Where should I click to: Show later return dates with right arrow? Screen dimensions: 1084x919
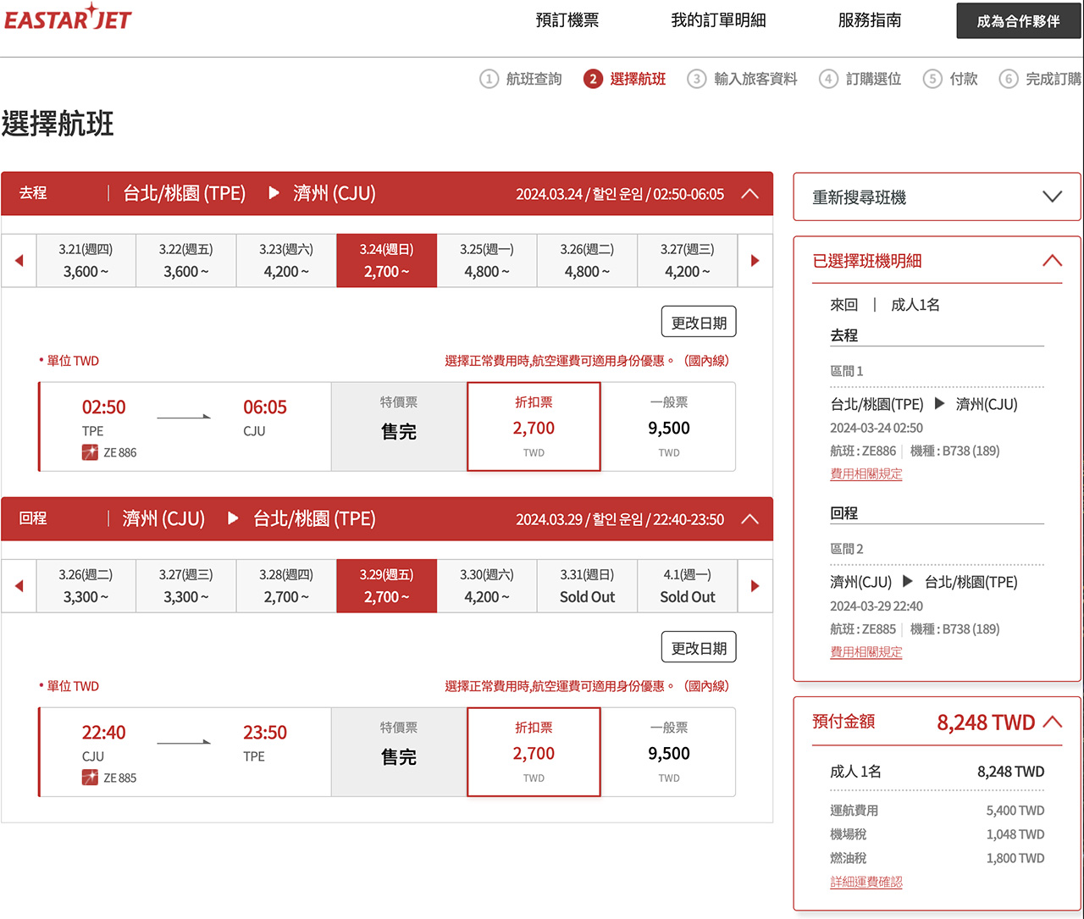click(x=755, y=586)
